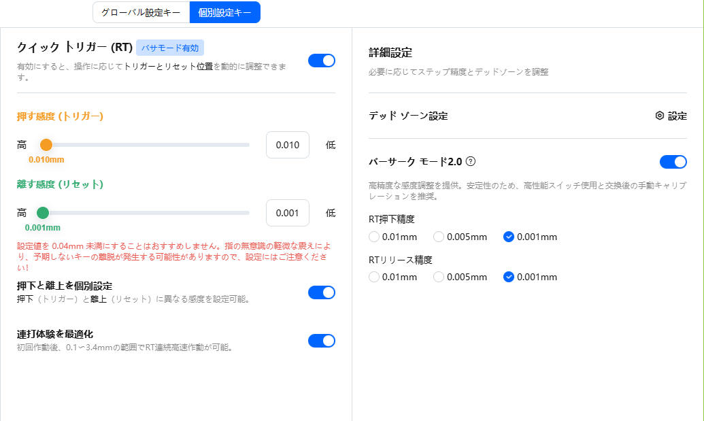Screen dimensions: 704x421
Task: Click the バサモード有効 badge
Action: coord(170,48)
